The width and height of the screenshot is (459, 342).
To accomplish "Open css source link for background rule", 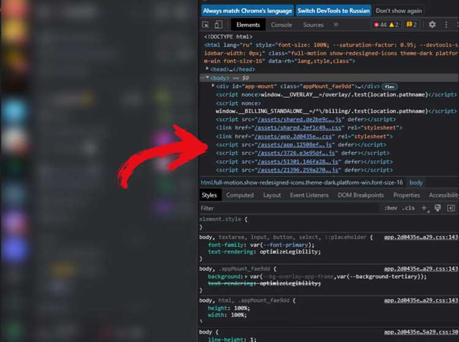I will pyautogui.click(x=421, y=269).
